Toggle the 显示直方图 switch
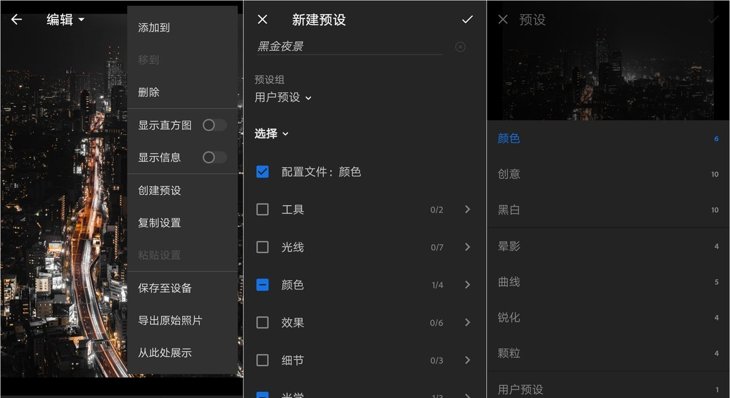Screen dimensions: 730x398 [214, 125]
